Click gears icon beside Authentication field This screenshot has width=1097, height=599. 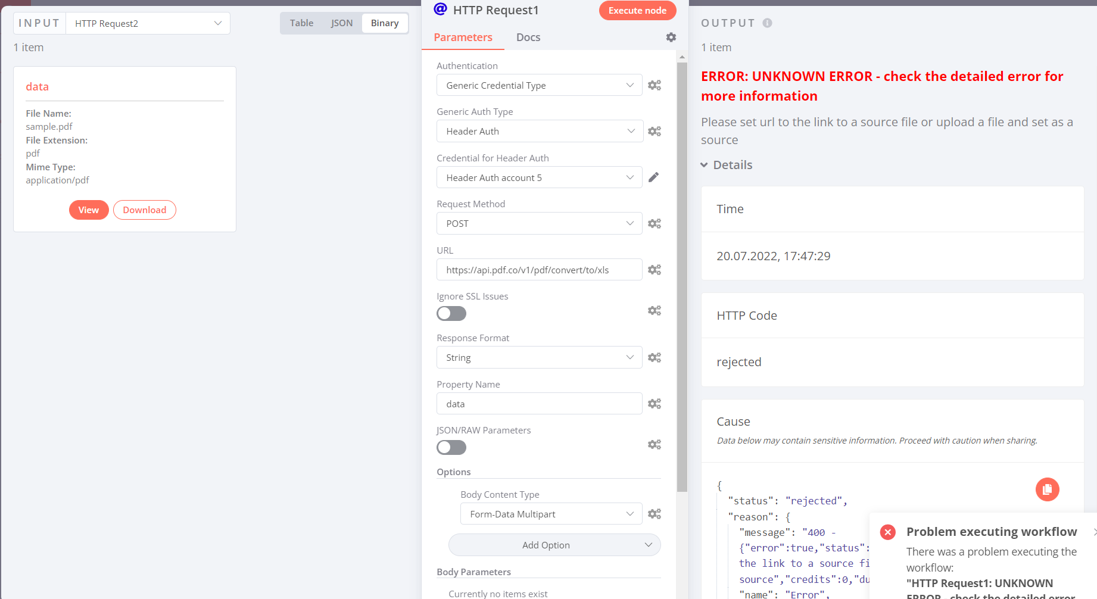[655, 85]
